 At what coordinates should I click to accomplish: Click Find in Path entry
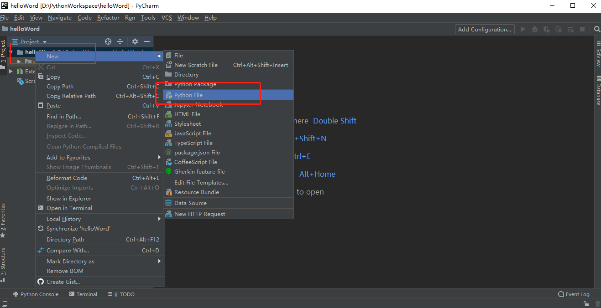point(100,116)
